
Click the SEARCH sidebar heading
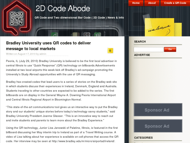(140, 42)
